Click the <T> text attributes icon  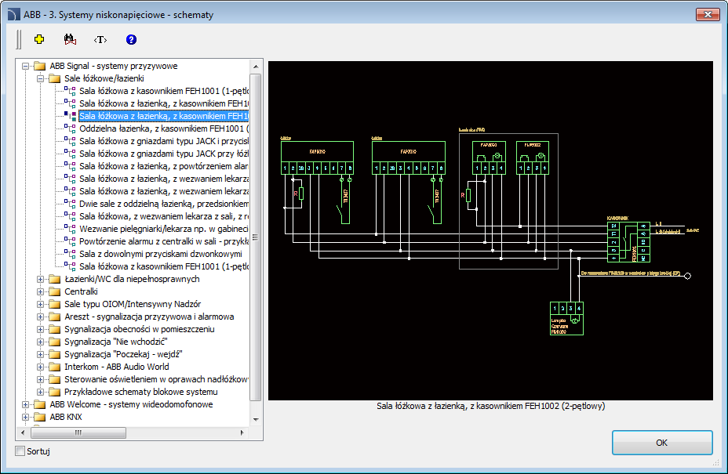tap(100, 39)
